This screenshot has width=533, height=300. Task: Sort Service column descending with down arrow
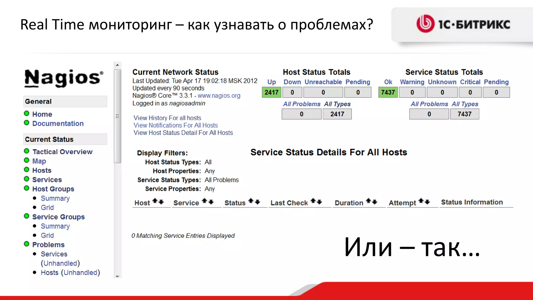pos(211,202)
